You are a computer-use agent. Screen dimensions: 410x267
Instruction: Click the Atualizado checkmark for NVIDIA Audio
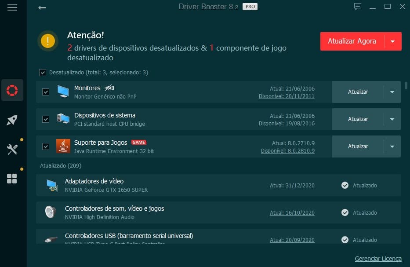click(x=345, y=212)
